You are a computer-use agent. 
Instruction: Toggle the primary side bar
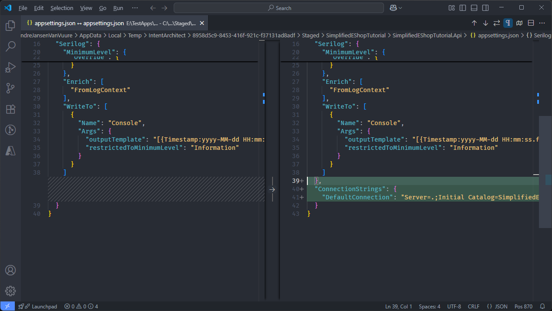(x=463, y=8)
